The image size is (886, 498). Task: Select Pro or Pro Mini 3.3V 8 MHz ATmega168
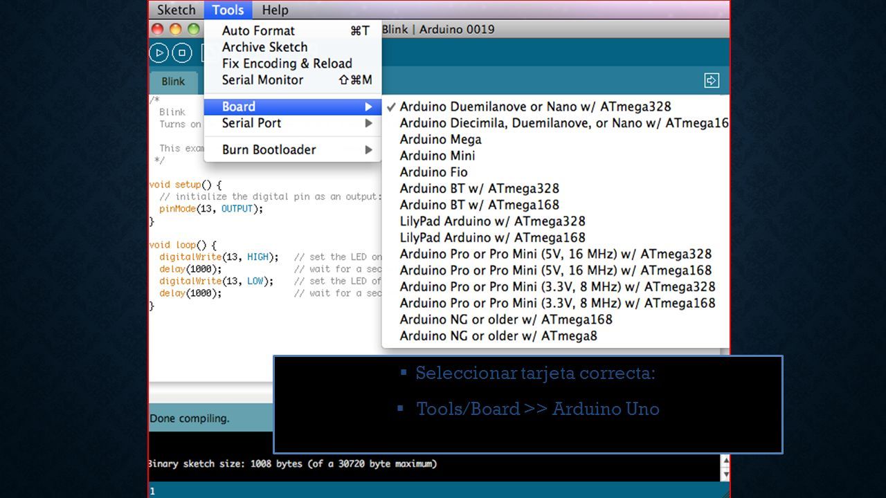(x=556, y=303)
